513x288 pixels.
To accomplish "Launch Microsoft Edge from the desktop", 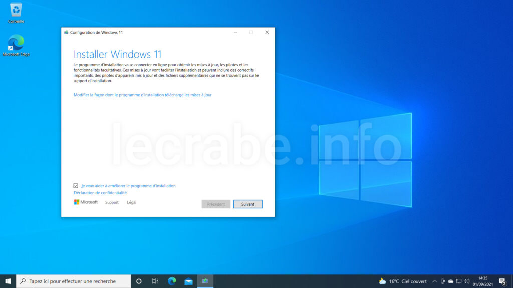I will pos(17,44).
